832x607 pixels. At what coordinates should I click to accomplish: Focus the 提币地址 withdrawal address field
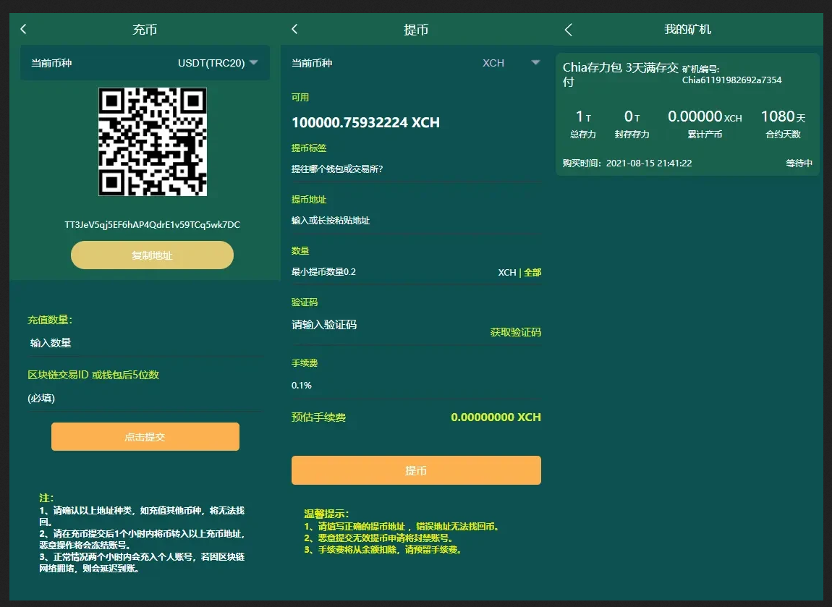point(416,221)
